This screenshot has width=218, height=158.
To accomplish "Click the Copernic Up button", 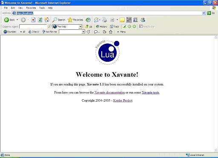I will pos(89,26).
